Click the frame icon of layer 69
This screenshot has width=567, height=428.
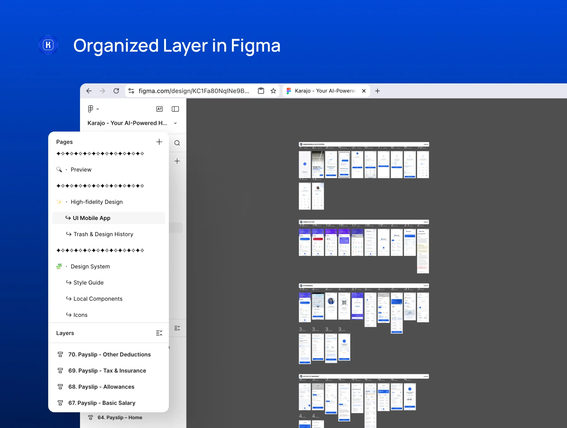[x=60, y=371]
